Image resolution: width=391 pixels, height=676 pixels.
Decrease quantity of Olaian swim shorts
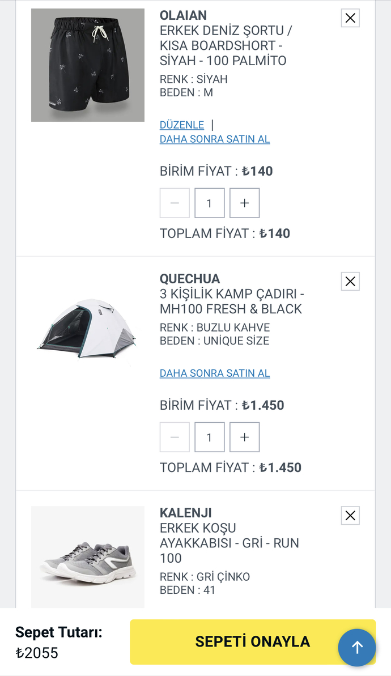click(x=175, y=203)
